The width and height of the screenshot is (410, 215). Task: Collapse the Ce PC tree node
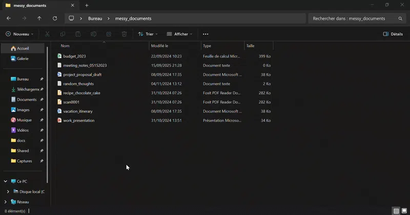[x=6, y=181]
